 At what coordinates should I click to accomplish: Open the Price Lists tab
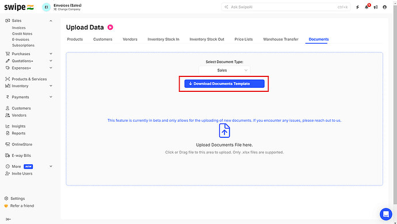pos(243,39)
